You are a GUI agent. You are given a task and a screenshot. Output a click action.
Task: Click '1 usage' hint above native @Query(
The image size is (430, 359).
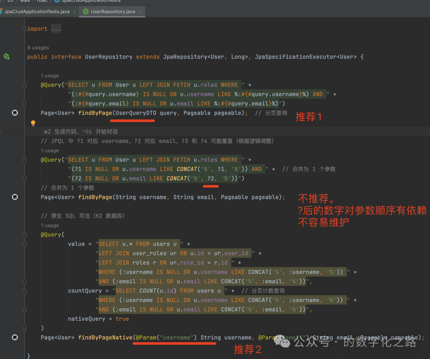pyautogui.click(x=50, y=226)
